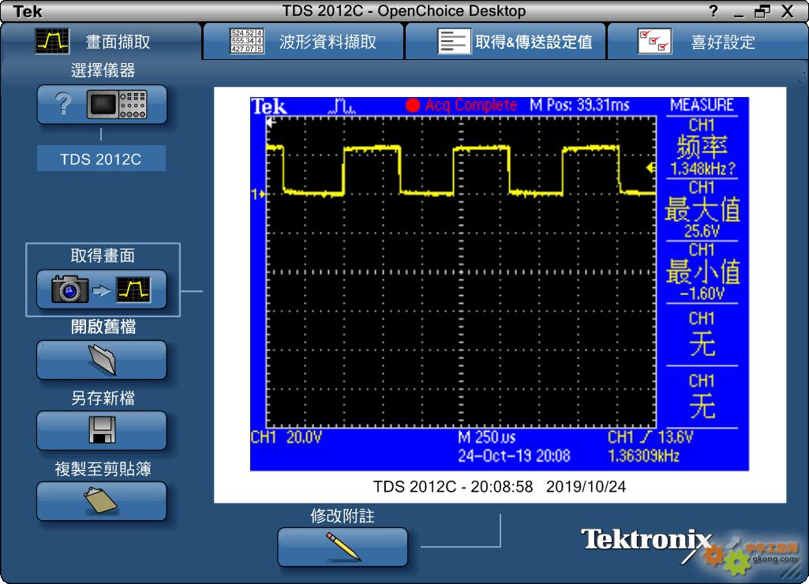Click the CH1 13.6V trigger level readout

coord(650,437)
